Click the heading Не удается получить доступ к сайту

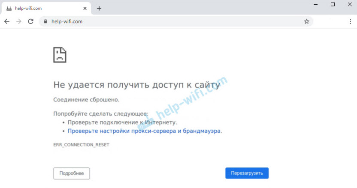point(136,85)
